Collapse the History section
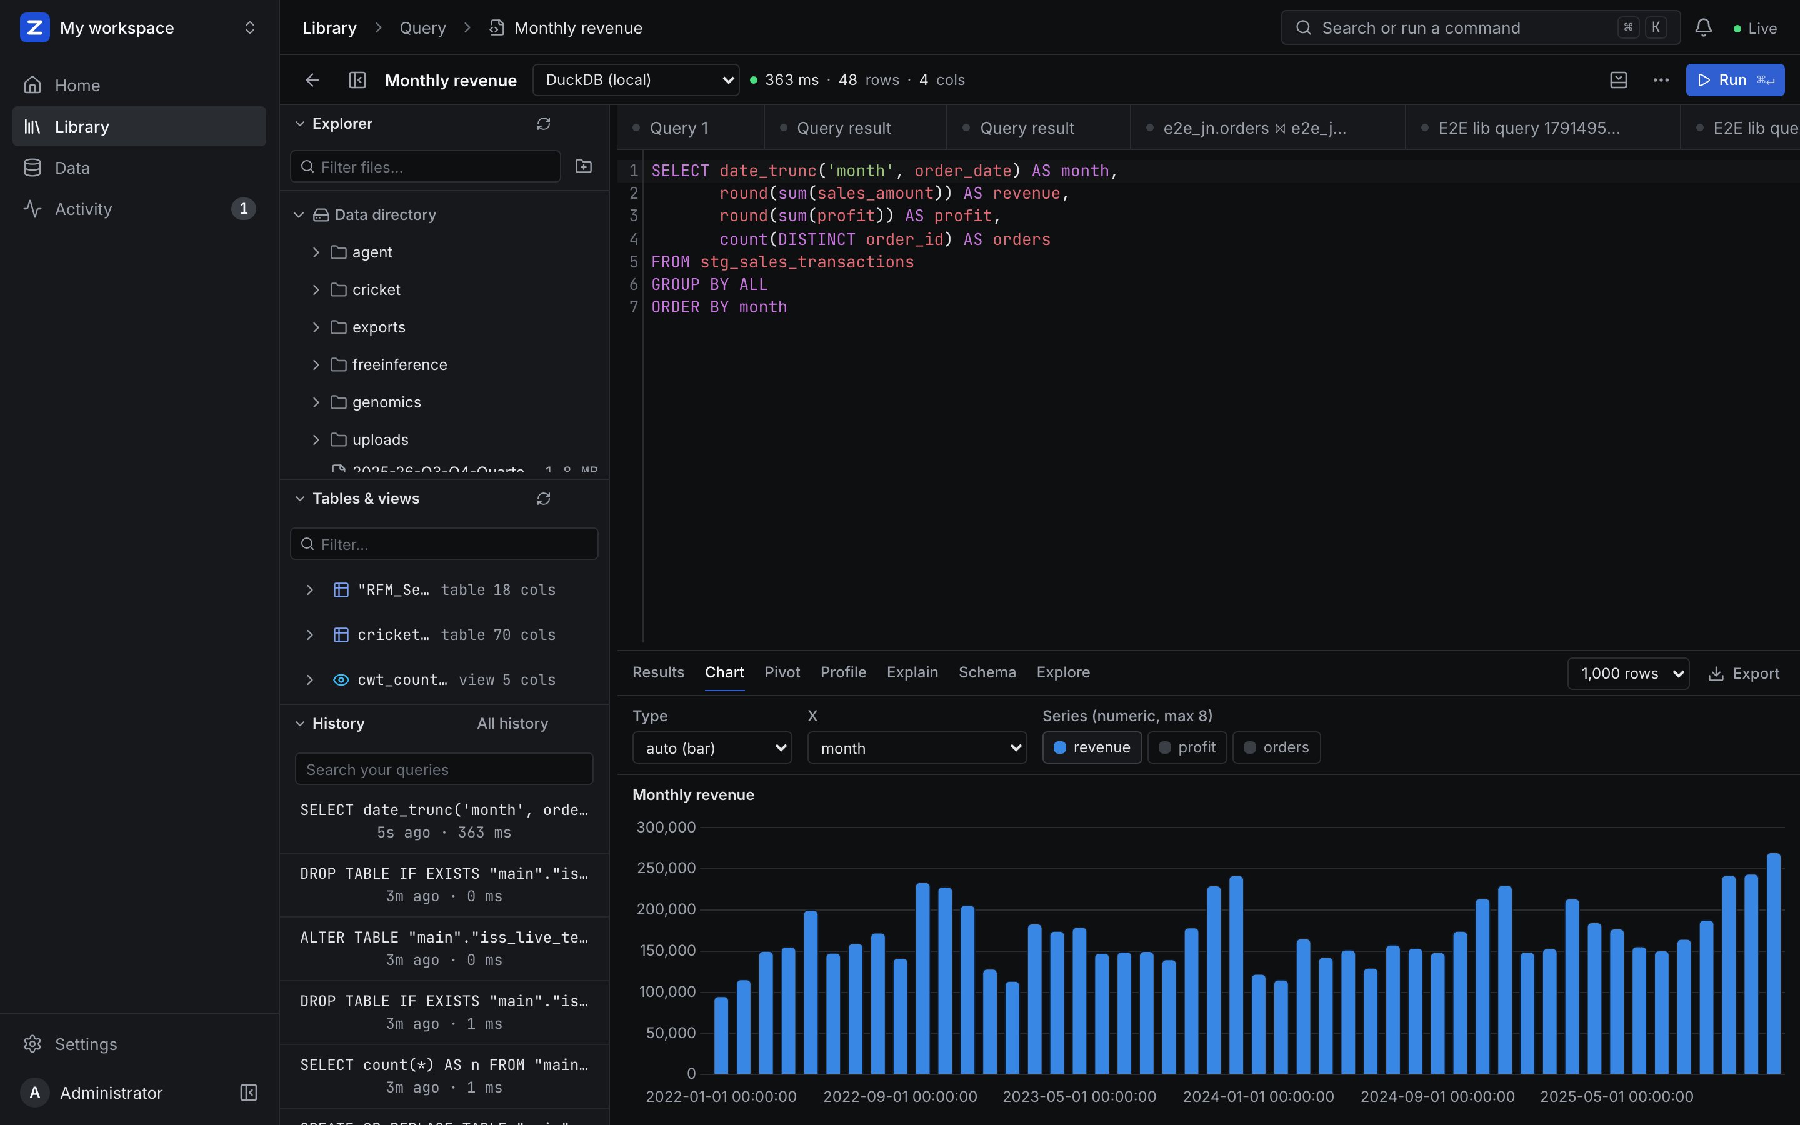Viewport: 1800px width, 1125px height. pyautogui.click(x=300, y=723)
